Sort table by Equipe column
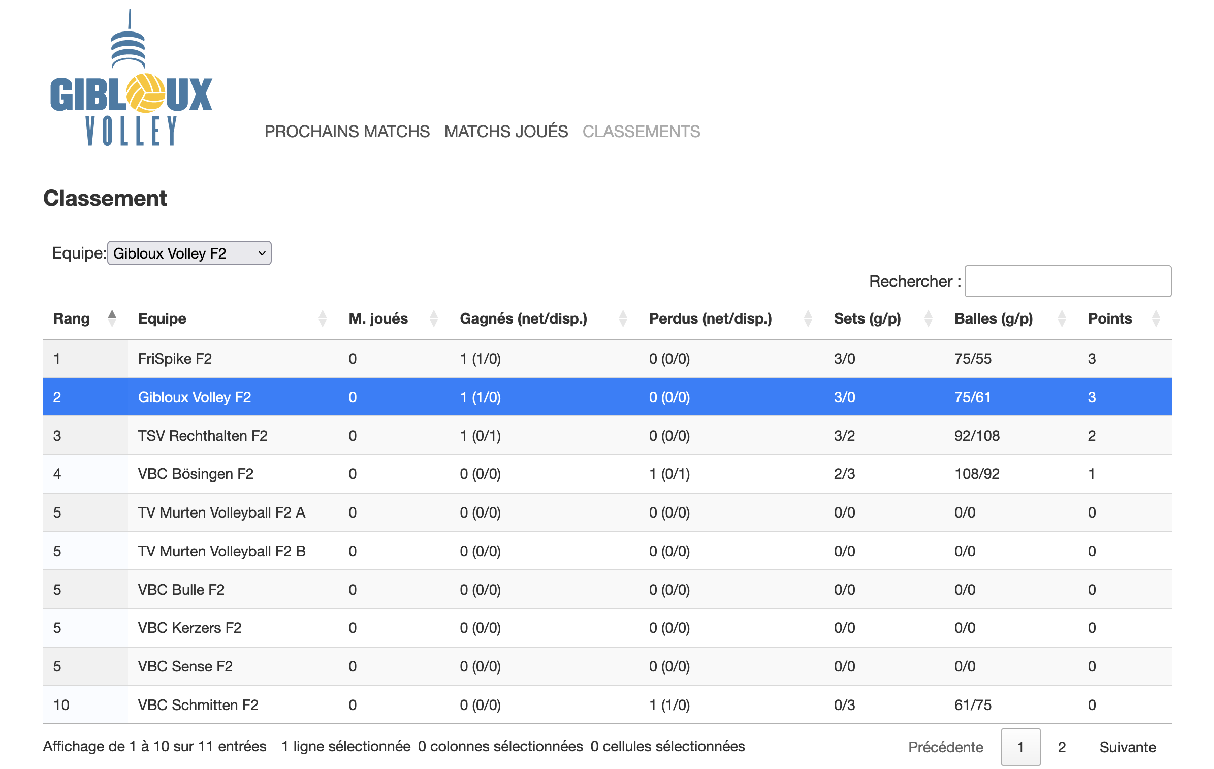Viewport: 1214px width, 769px height. click(x=233, y=318)
